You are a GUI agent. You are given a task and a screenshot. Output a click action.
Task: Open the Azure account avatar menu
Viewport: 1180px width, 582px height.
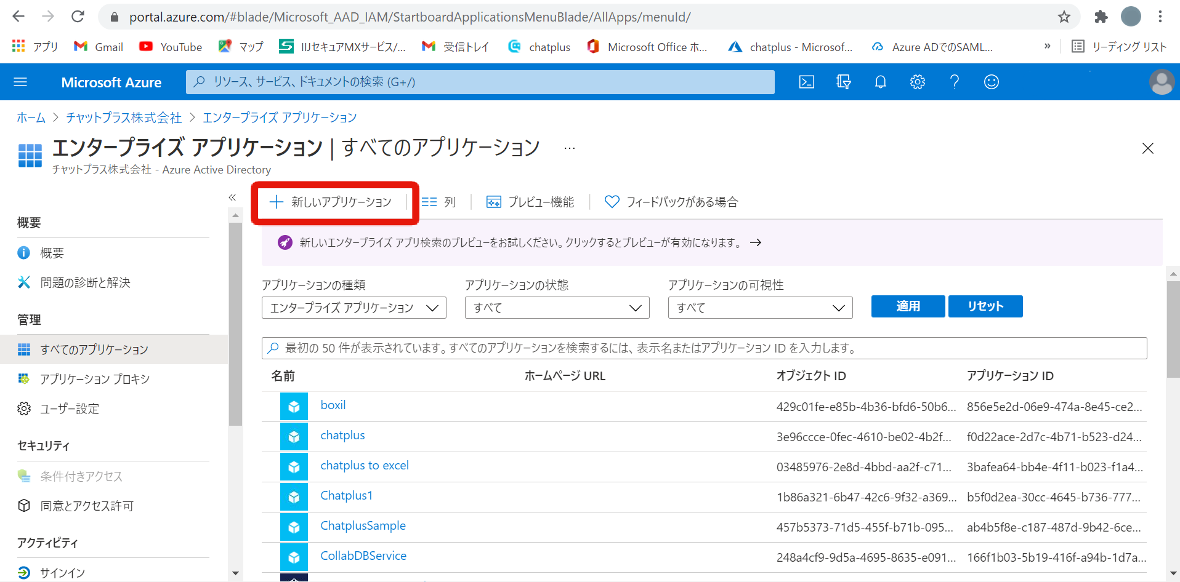(x=1162, y=82)
